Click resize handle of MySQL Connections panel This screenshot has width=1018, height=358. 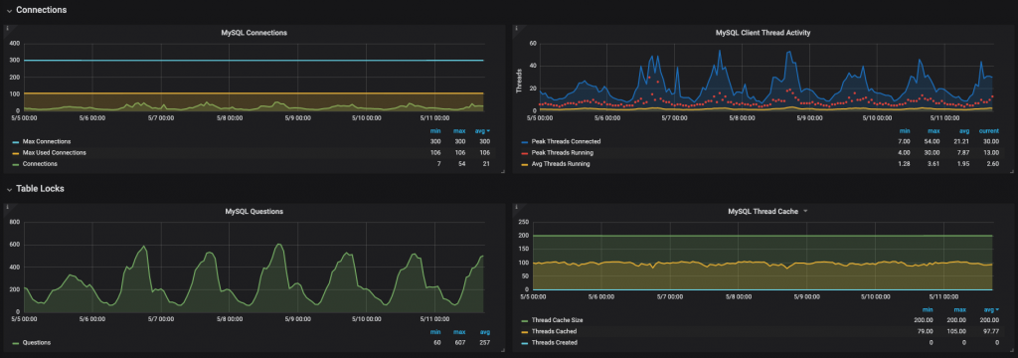tap(502, 171)
